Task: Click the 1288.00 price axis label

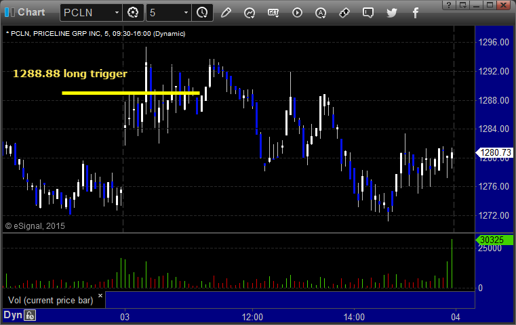Action: [494, 100]
